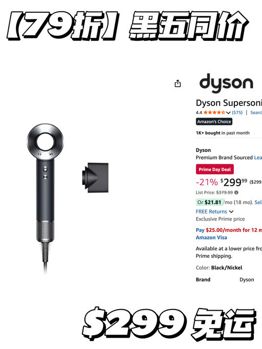Click the $21.81 monthly payment option
Image resolution: width=262 pixels, height=349 pixels.
[210, 202]
